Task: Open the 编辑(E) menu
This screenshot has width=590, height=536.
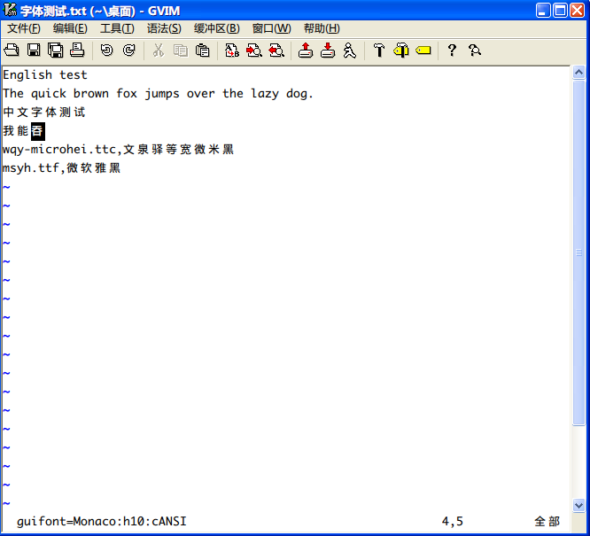Action: (x=70, y=28)
